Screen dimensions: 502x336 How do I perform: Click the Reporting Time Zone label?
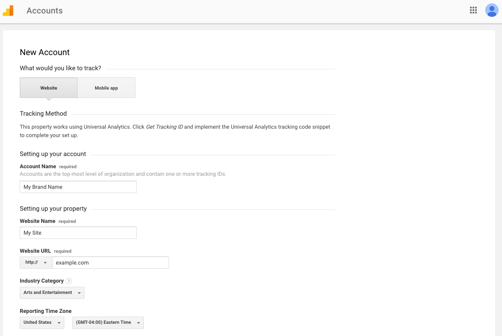pos(45,311)
